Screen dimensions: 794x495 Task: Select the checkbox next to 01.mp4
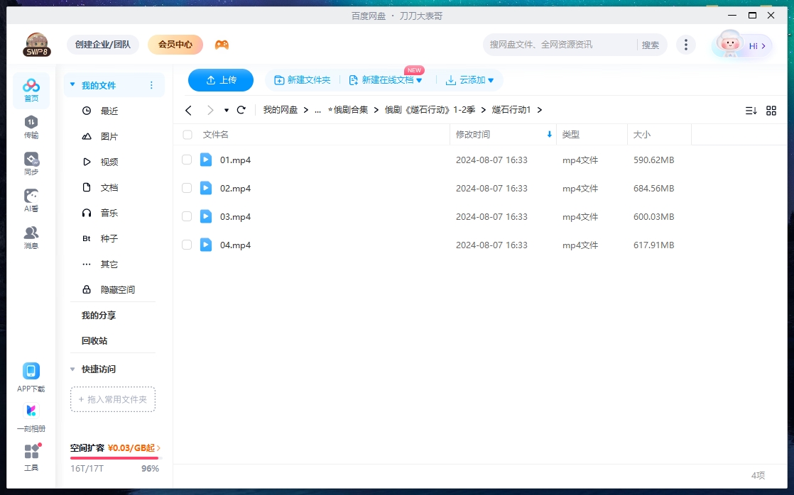pyautogui.click(x=187, y=160)
